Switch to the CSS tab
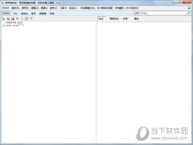193x145 pixels. click(15, 13)
